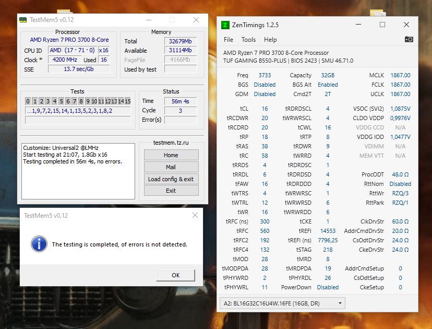Click the testmem.tz.ru label
Viewport: 432px width, 329px height.
[x=171, y=143]
